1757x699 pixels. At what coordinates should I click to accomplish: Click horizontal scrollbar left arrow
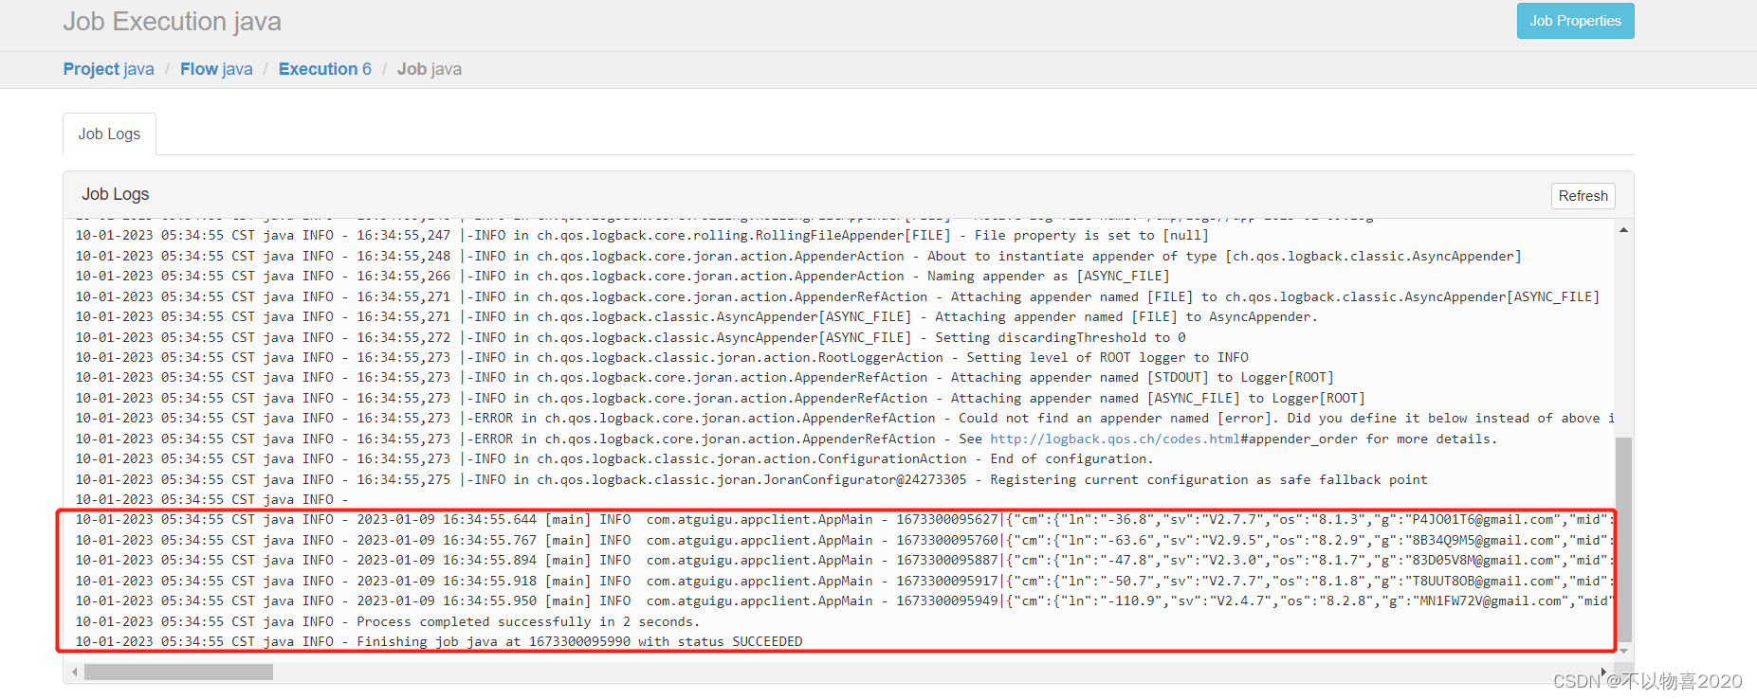(74, 672)
